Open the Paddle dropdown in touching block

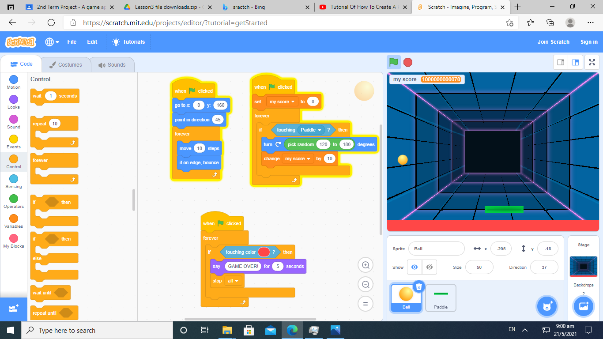pos(311,130)
